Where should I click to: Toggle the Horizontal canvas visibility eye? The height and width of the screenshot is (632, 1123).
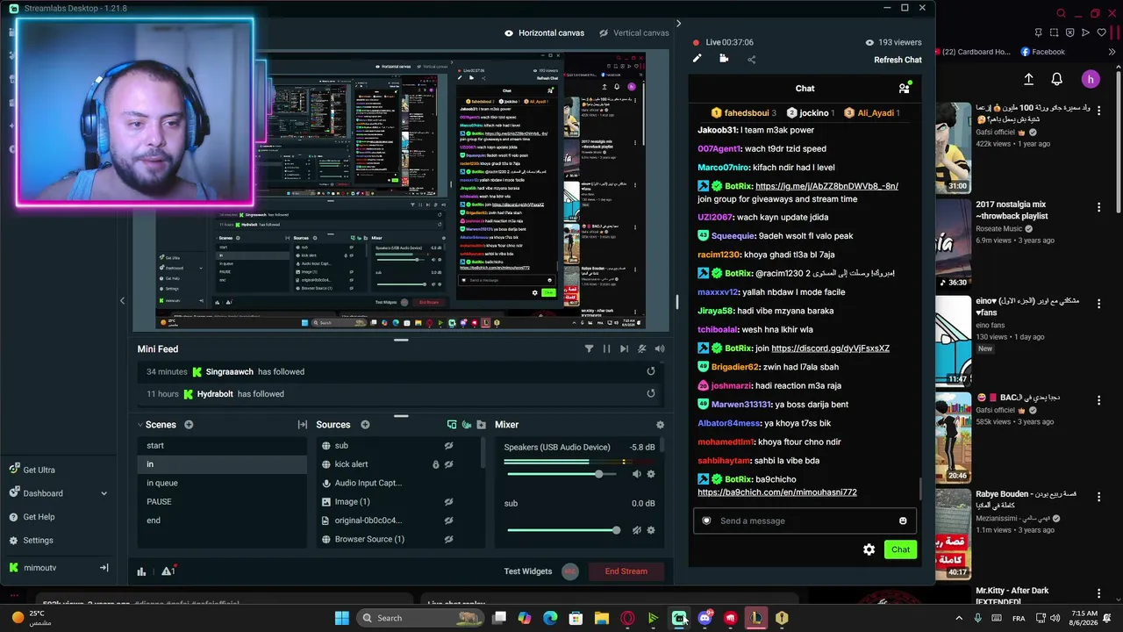509,33
